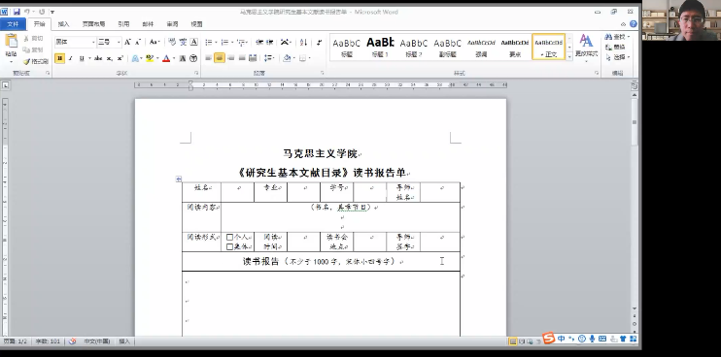Click the vertical scrollbar of the document

tap(635, 202)
